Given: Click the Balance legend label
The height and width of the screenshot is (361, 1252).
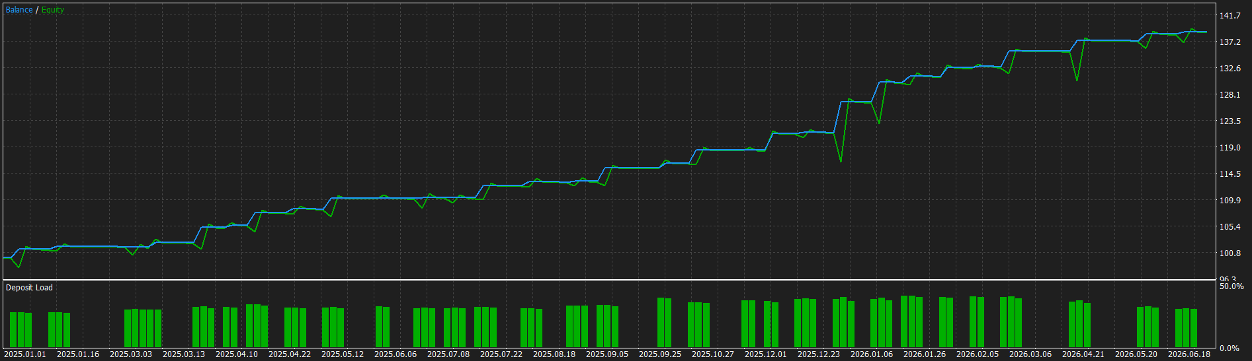Looking at the screenshot, I should coord(19,10).
